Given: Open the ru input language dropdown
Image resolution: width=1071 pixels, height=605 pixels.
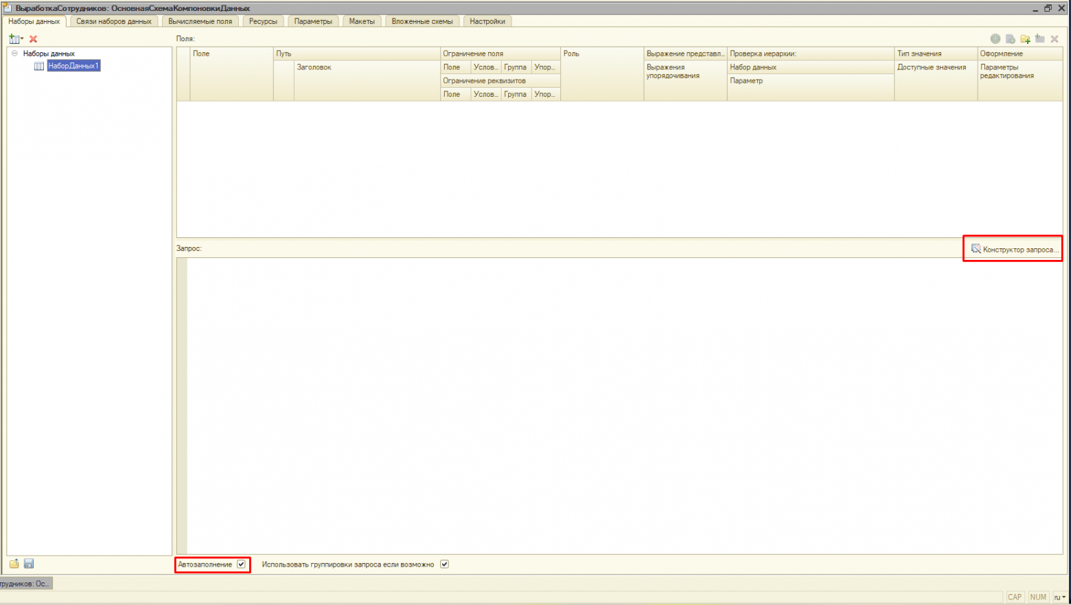Looking at the screenshot, I should point(1060,597).
